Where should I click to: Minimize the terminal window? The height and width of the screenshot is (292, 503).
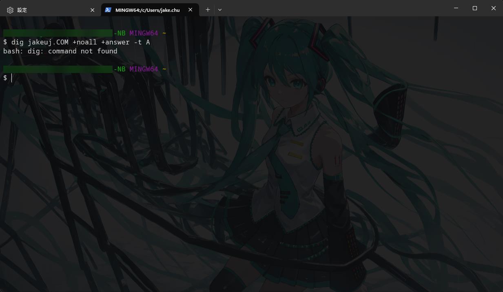point(456,8)
